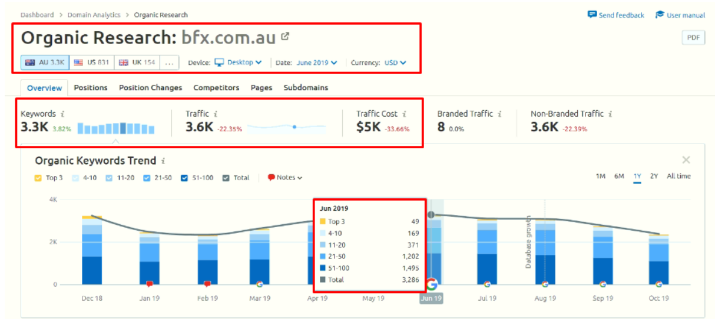This screenshot has width=715, height=319.
Task: Toggle the 51-100 positions checkbox
Action: coord(185,178)
